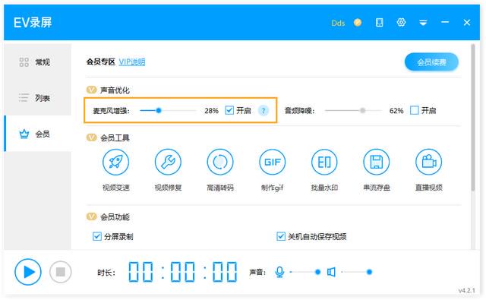Click the Dds account name
Image resolution: width=486 pixels, height=300 pixels.
338,23
